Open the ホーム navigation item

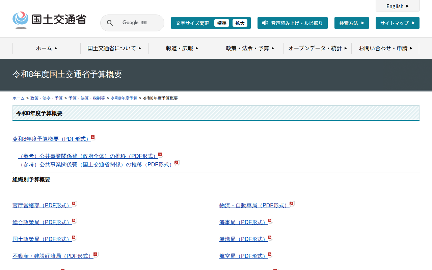[47, 48]
